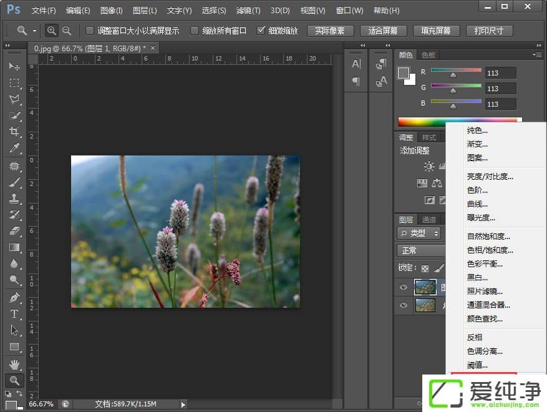This screenshot has width=547, height=412.
Task: Click the R value input field
Action: (x=500, y=73)
